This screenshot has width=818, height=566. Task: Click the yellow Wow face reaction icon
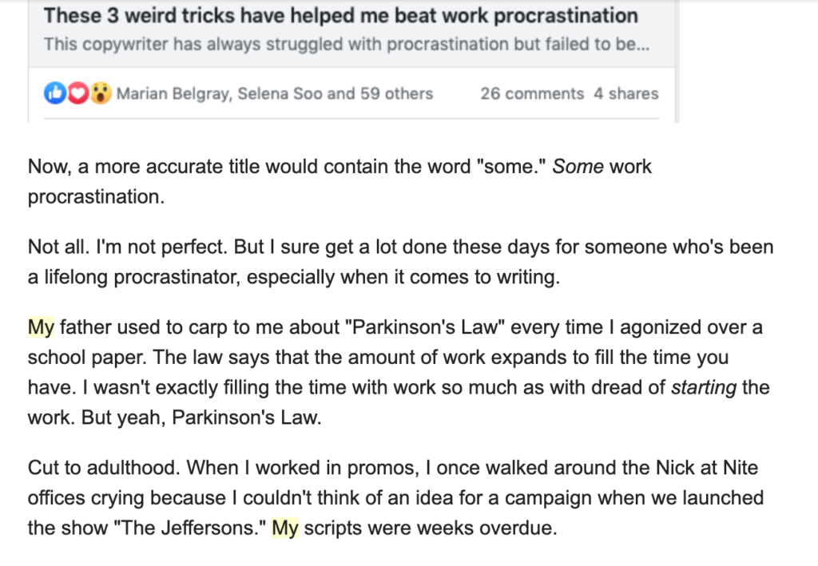tap(101, 94)
